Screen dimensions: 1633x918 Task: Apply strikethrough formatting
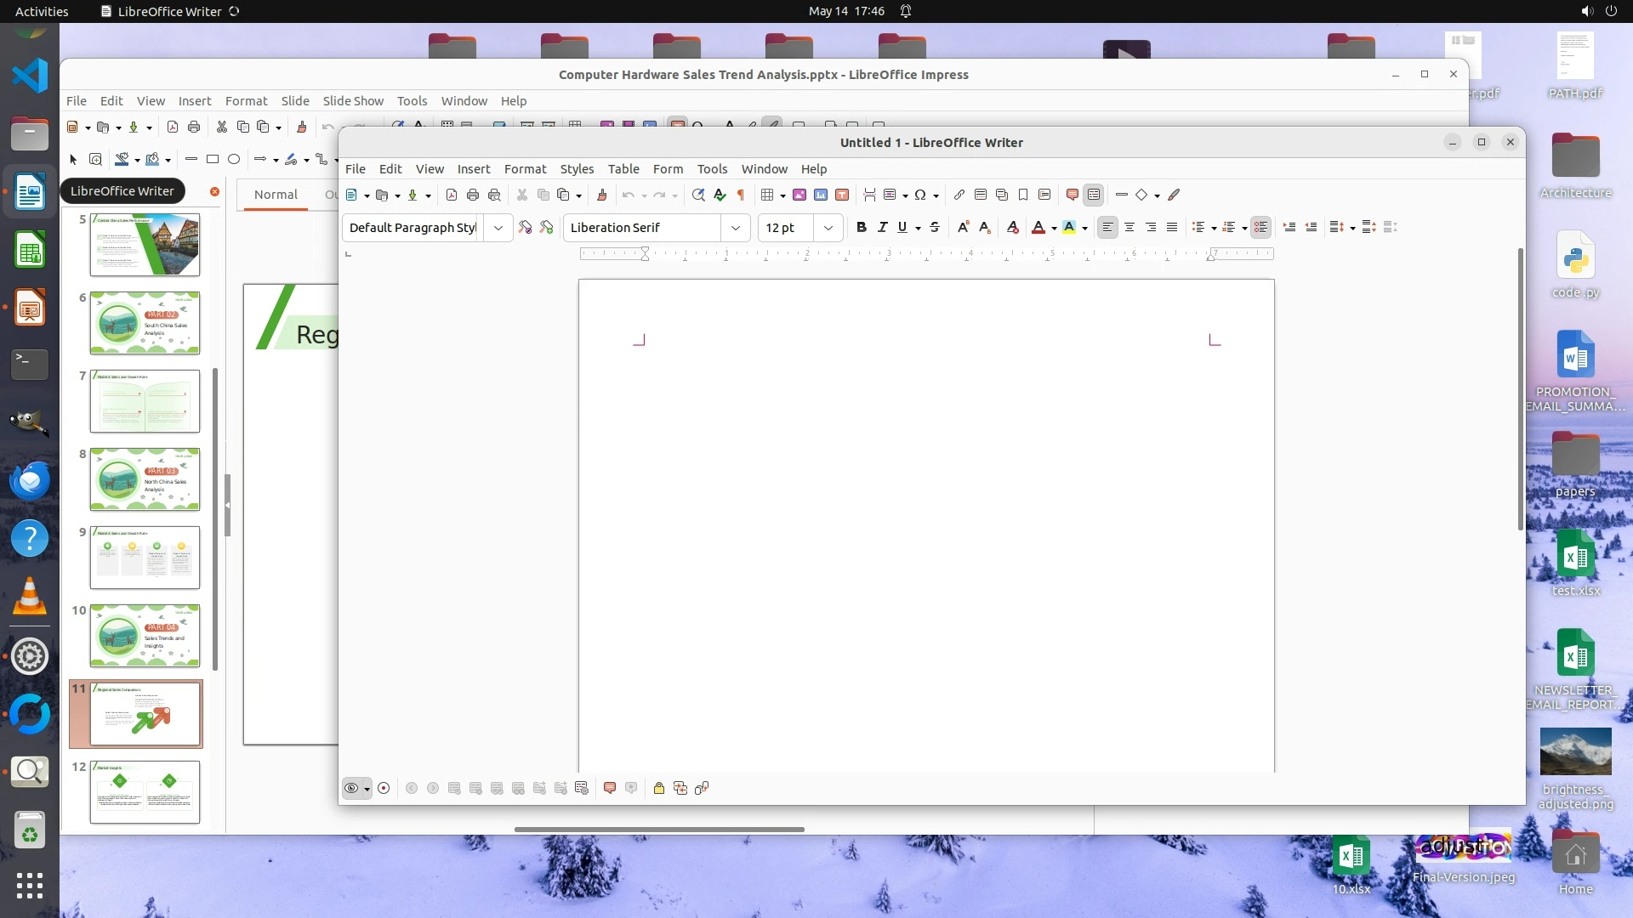coord(935,227)
